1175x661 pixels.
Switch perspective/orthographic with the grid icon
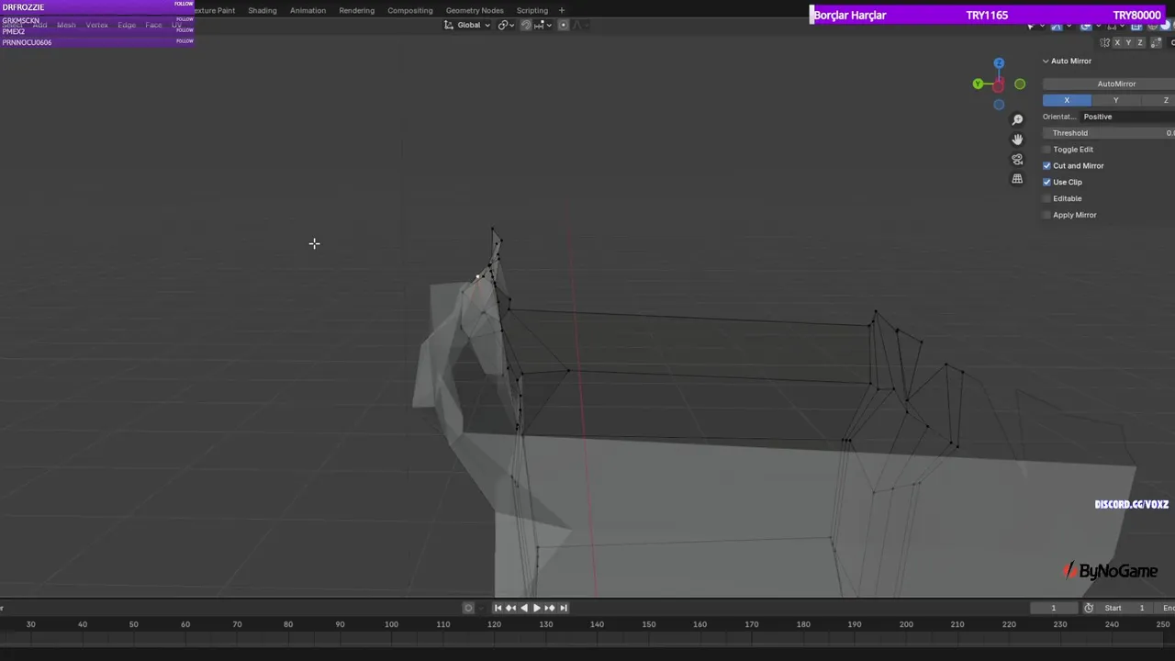pos(1017,179)
